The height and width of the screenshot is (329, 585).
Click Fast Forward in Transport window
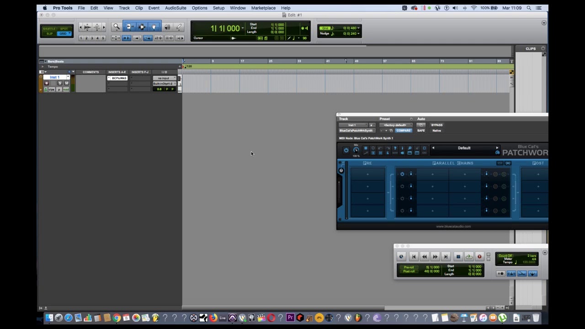(435, 256)
